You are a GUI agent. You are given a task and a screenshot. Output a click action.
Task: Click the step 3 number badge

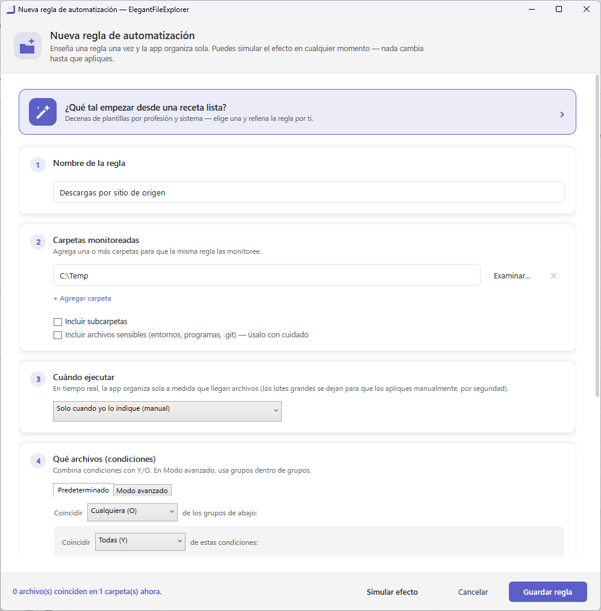coord(38,379)
